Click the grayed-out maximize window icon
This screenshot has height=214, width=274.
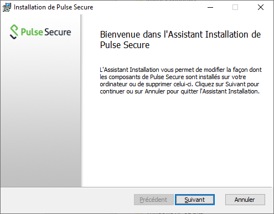pos(235,7)
